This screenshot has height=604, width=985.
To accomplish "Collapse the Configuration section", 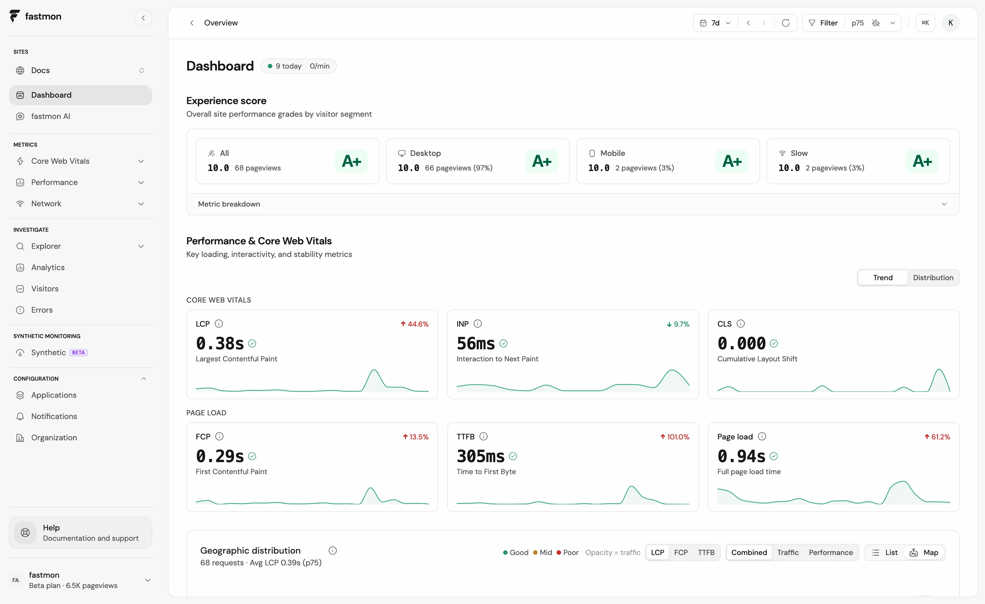I will pyautogui.click(x=144, y=378).
